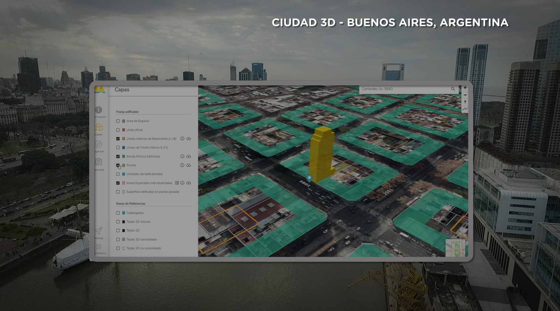Show info for Areas Especiales Individualizadas
560x311 pixels.
click(x=182, y=183)
